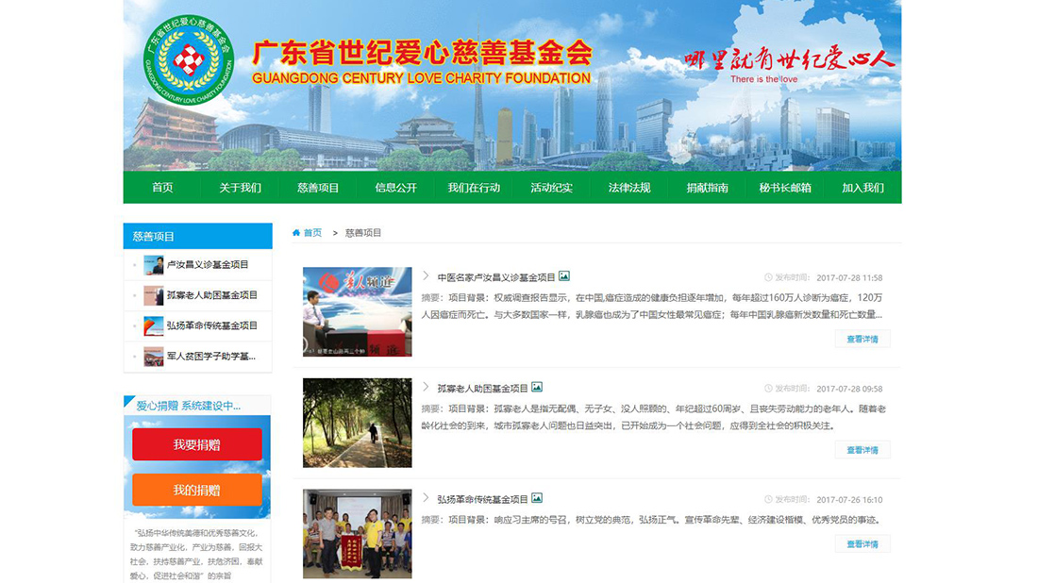Screen dimensions: 1038x583
Task: Open sidebar link 卢汝昌义诊基金项目
Action: (x=208, y=265)
